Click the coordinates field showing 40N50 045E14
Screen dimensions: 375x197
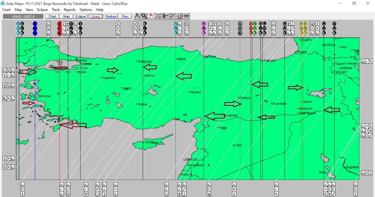(23, 16)
